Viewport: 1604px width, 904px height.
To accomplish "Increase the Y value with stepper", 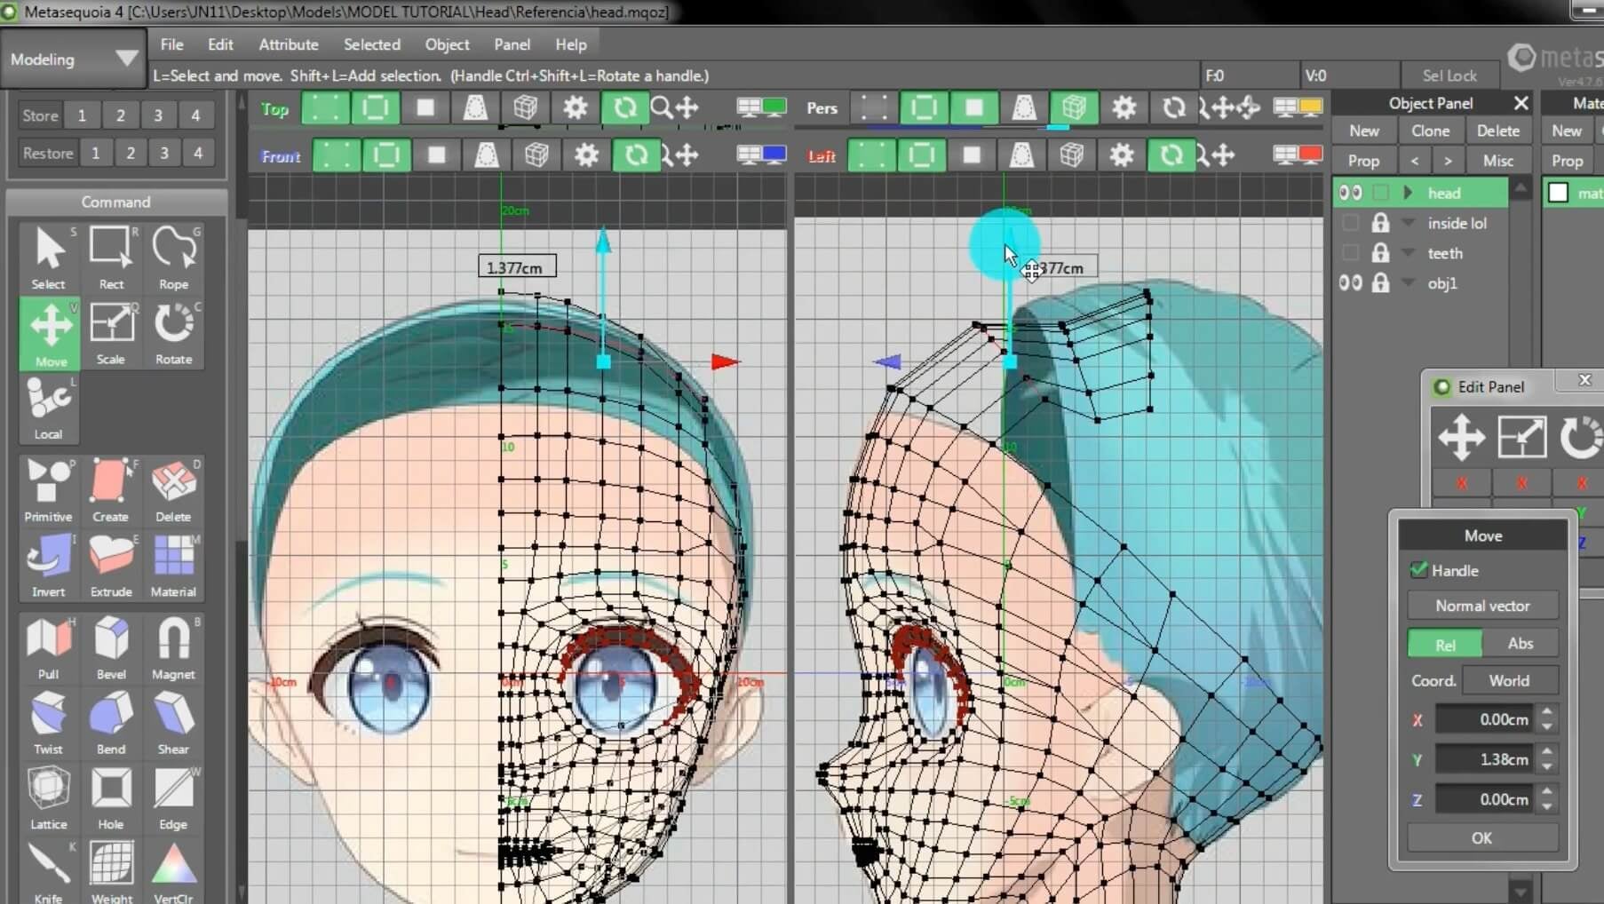I will pos(1547,752).
